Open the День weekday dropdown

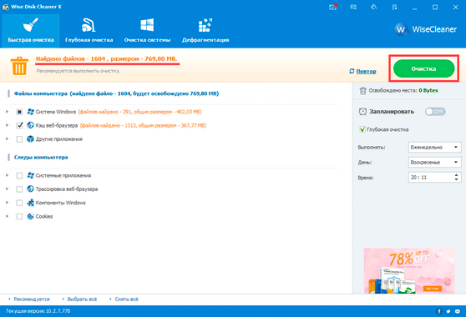[435, 163]
